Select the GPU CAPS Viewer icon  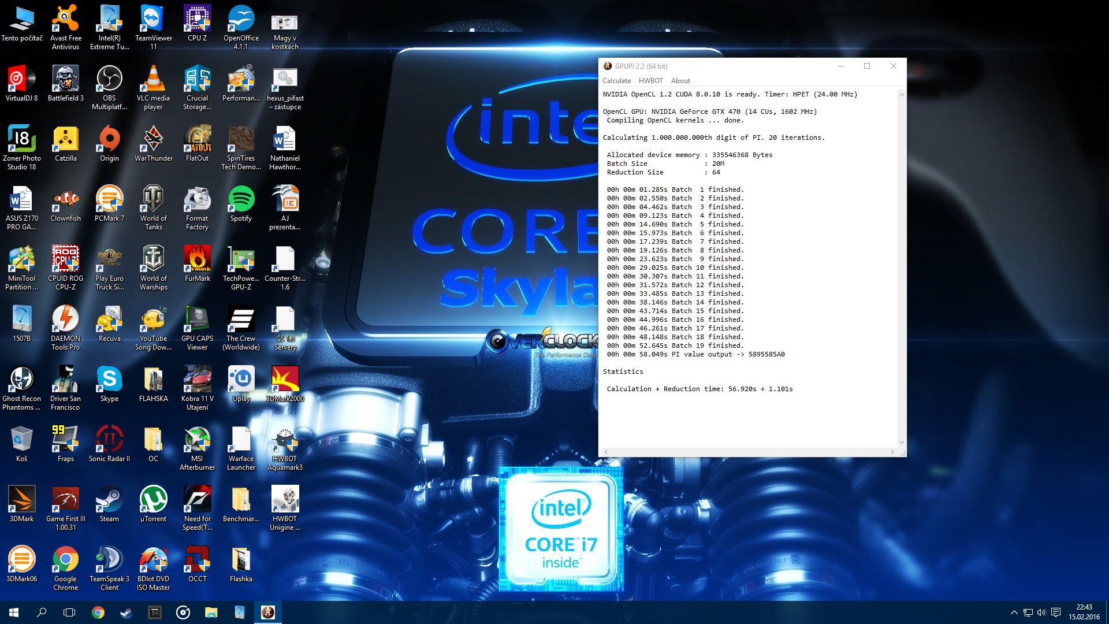pyautogui.click(x=197, y=328)
